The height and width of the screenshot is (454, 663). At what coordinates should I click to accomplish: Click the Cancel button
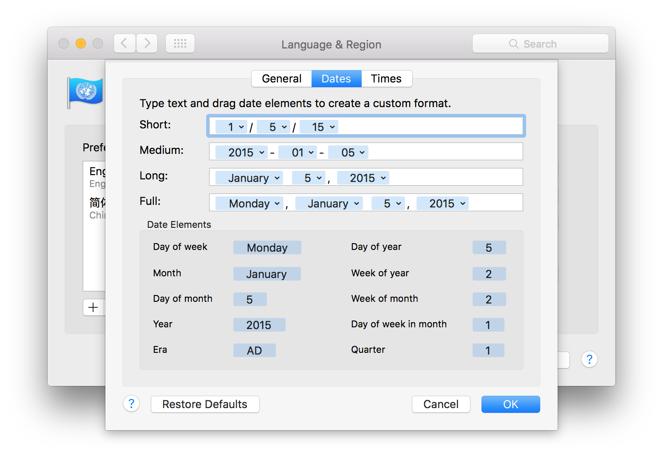pos(441,404)
